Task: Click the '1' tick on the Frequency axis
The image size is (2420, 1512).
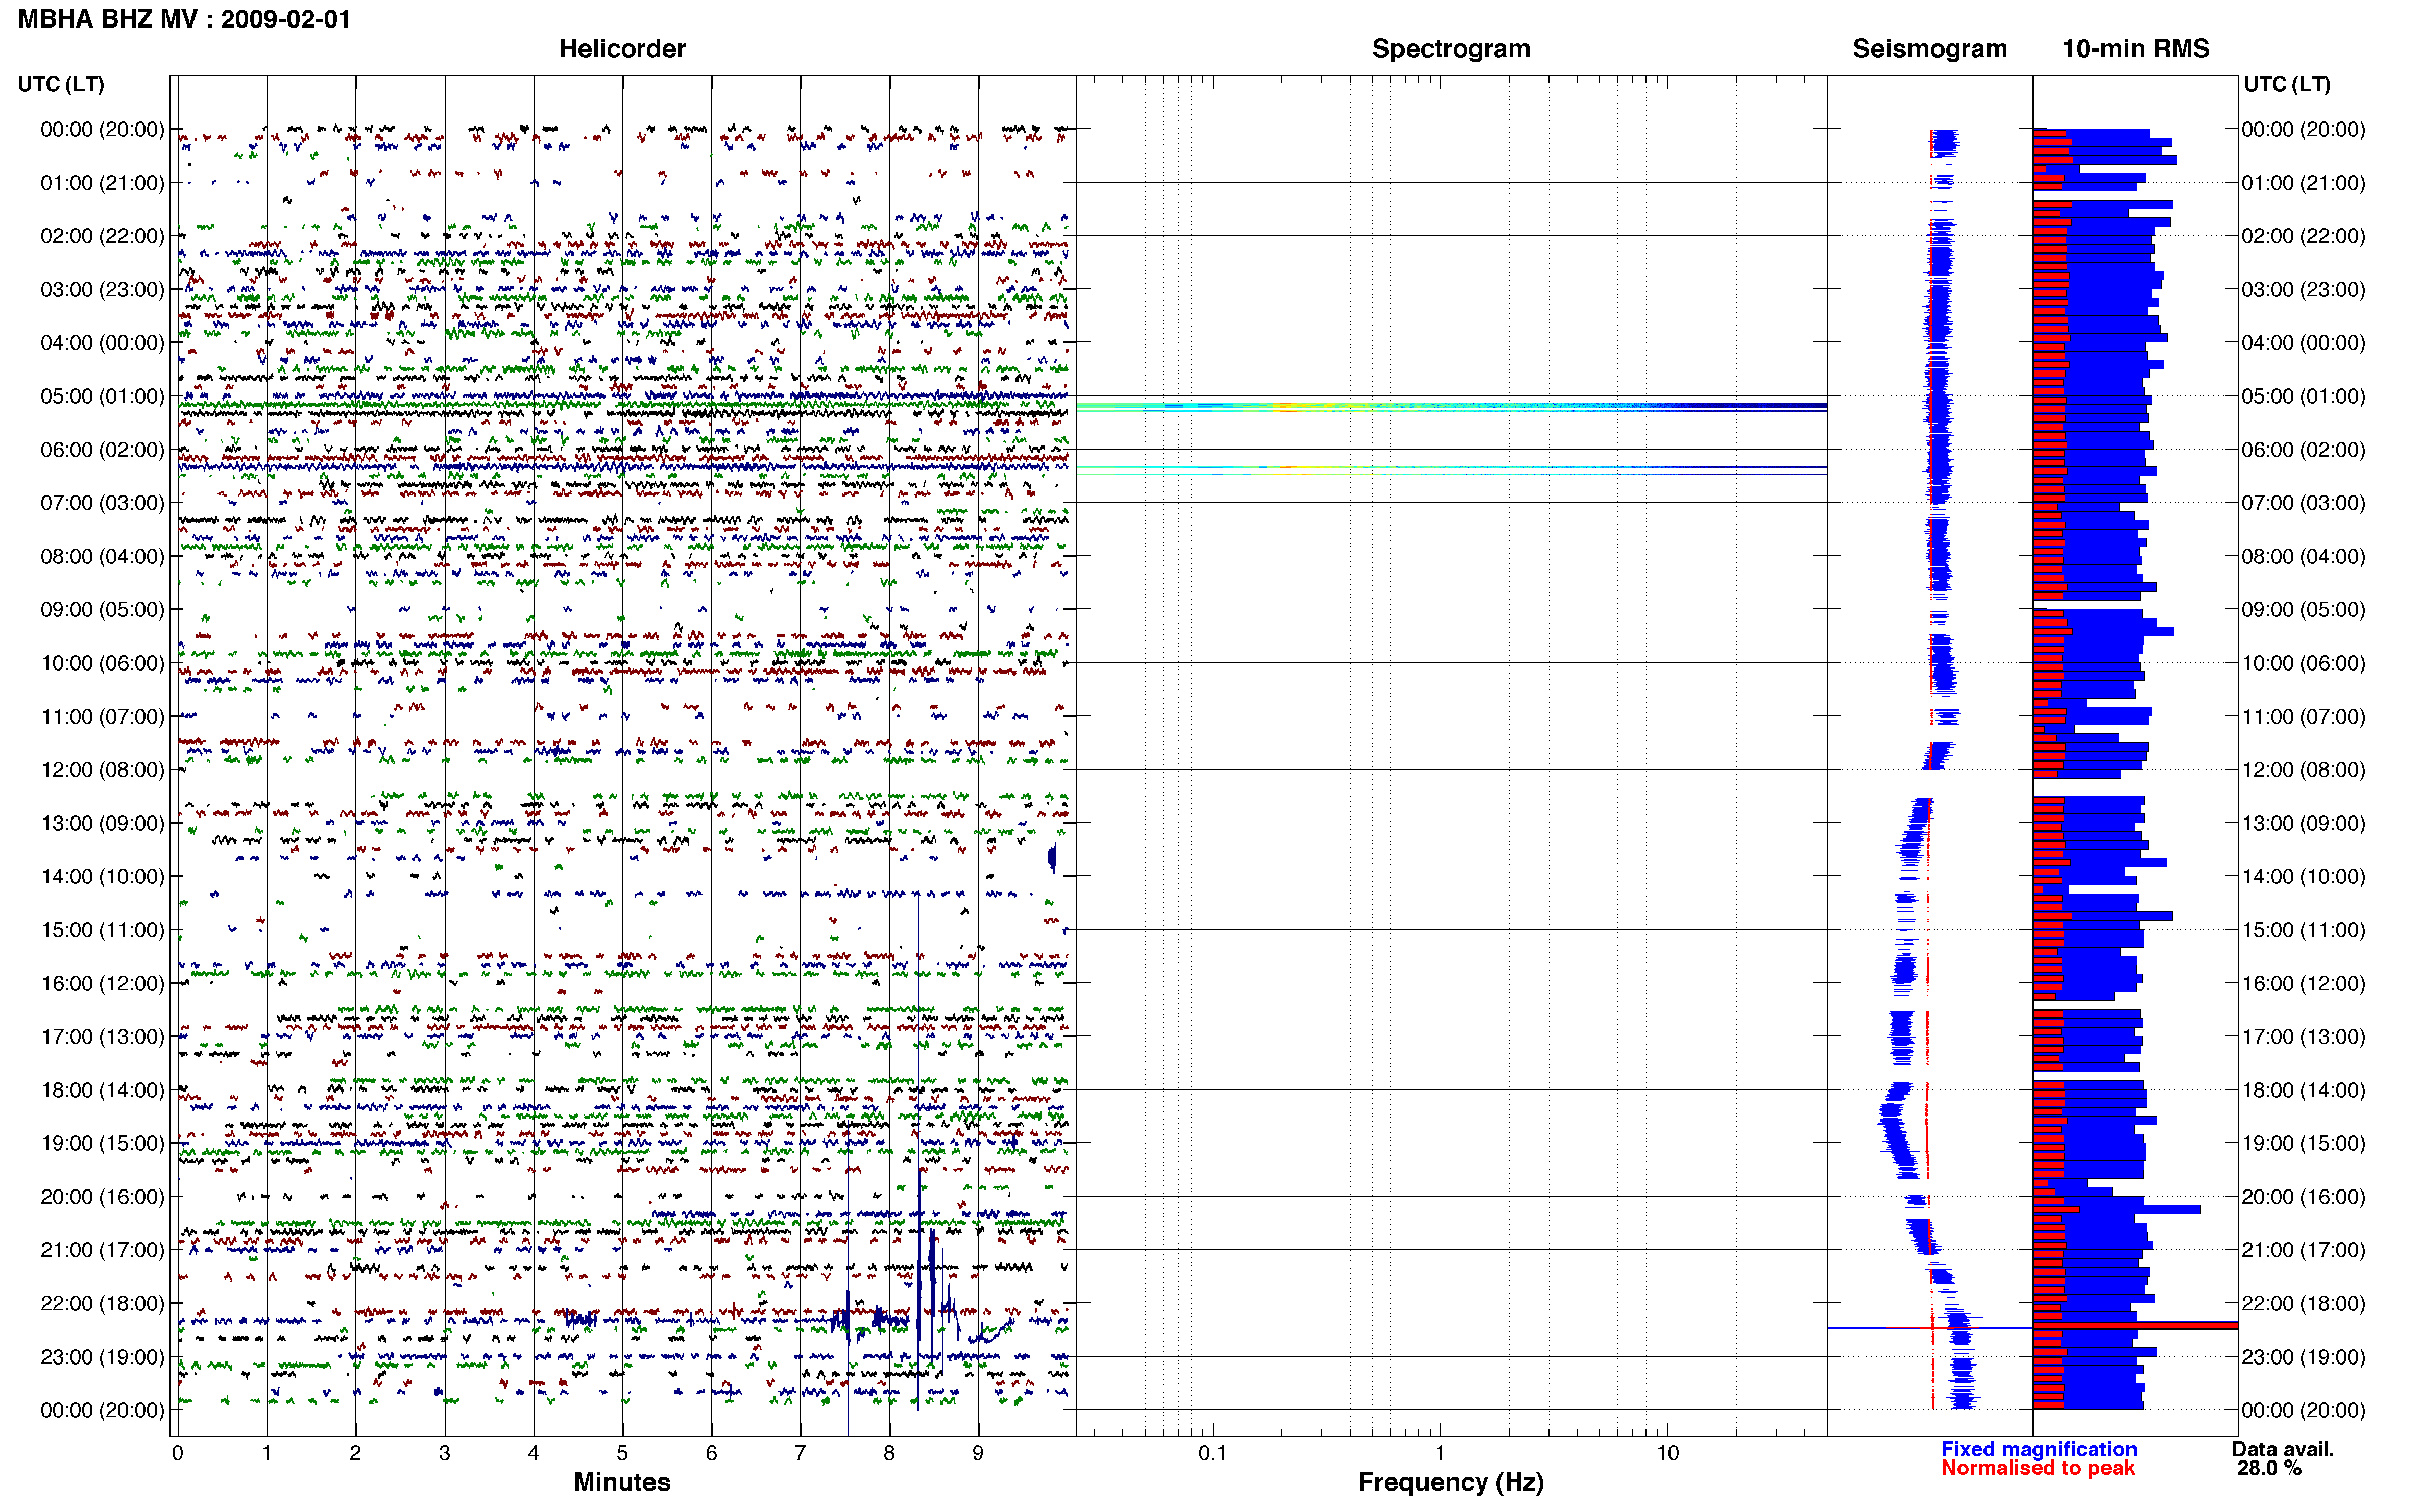Action: tap(1441, 1454)
